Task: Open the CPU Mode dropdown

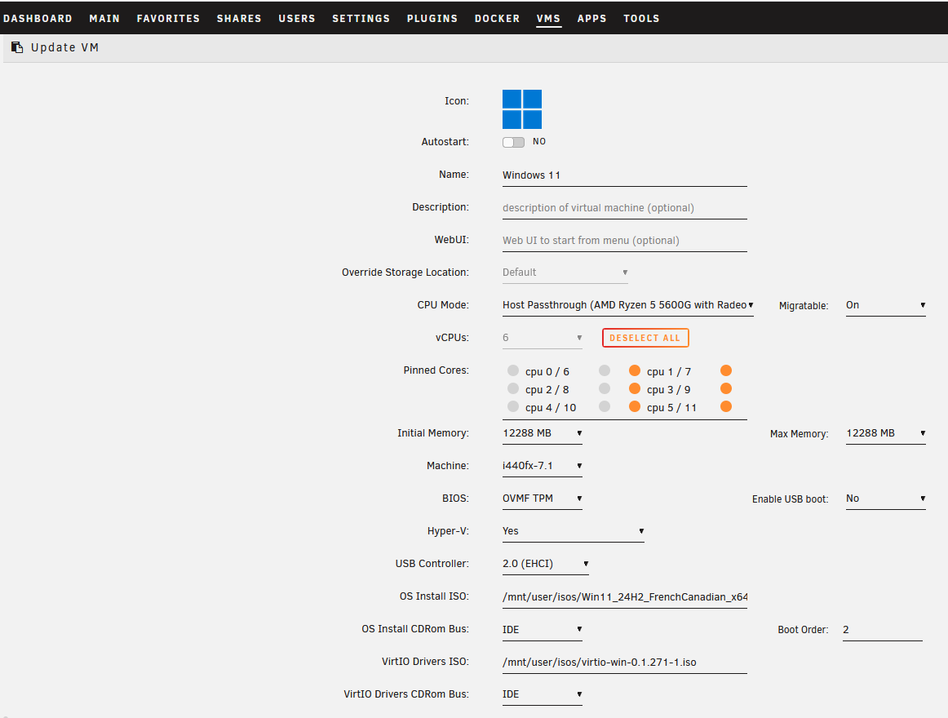Action: click(627, 305)
